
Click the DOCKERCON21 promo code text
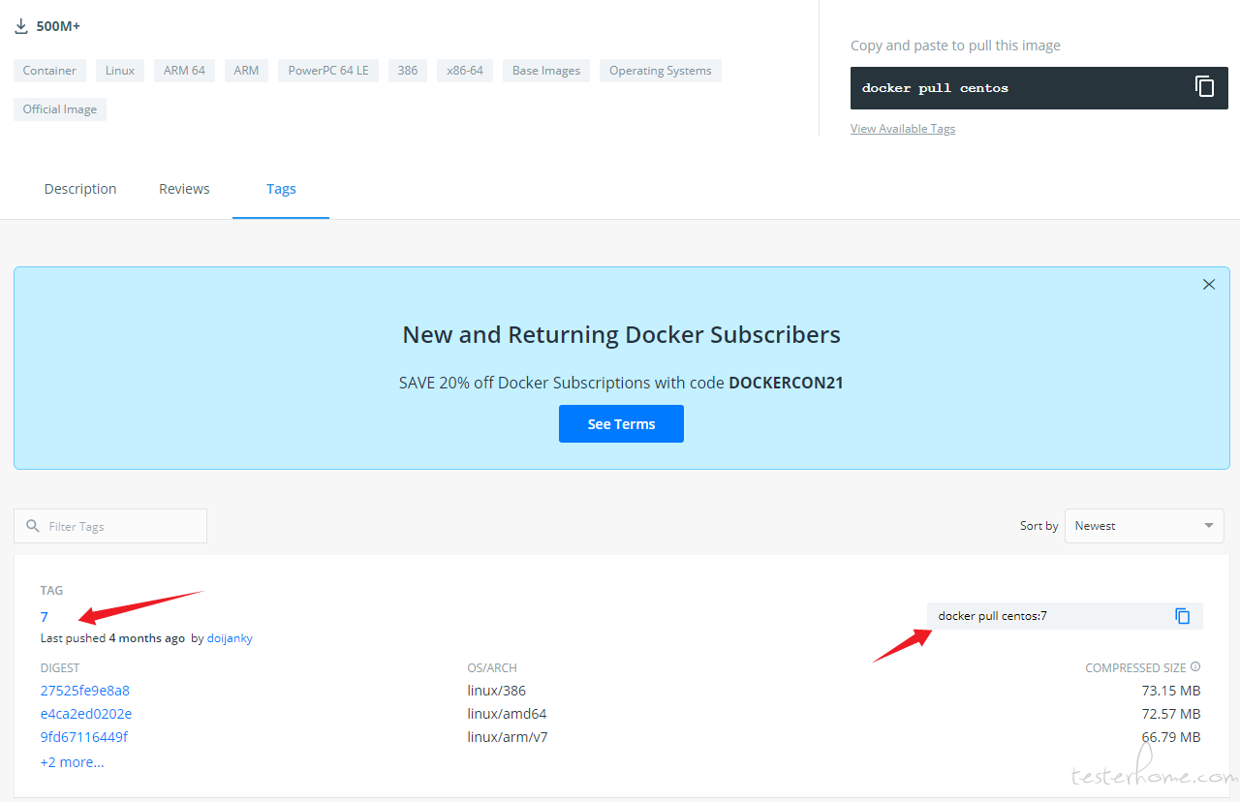(786, 383)
